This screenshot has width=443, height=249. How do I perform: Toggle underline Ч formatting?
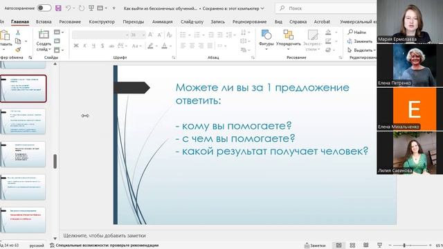pyautogui.click(x=93, y=46)
